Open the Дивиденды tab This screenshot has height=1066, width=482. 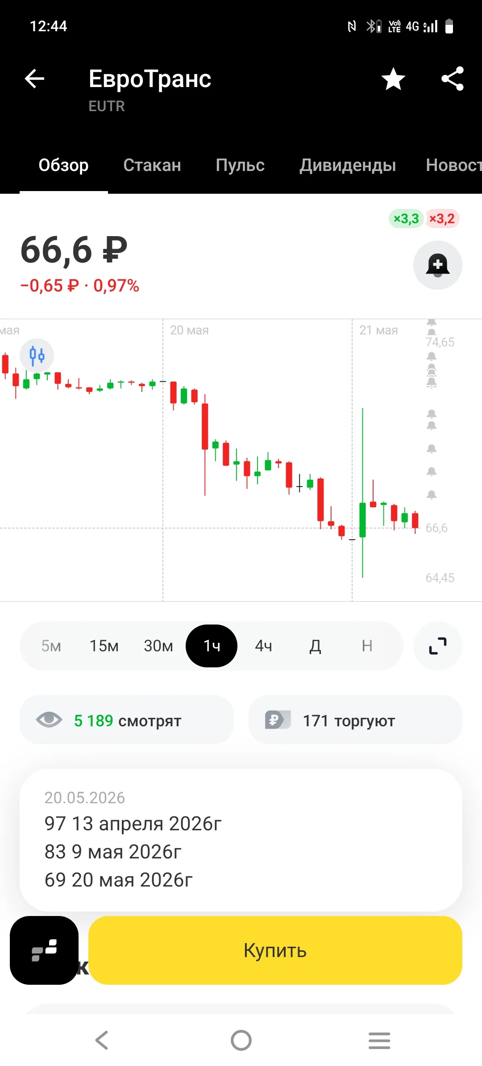(x=348, y=165)
